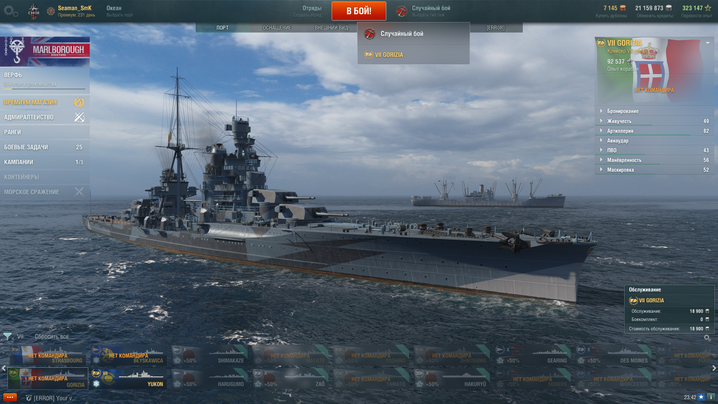This screenshot has height=404, width=718.
Task: Click the info icon near clock
Action: click(x=711, y=397)
